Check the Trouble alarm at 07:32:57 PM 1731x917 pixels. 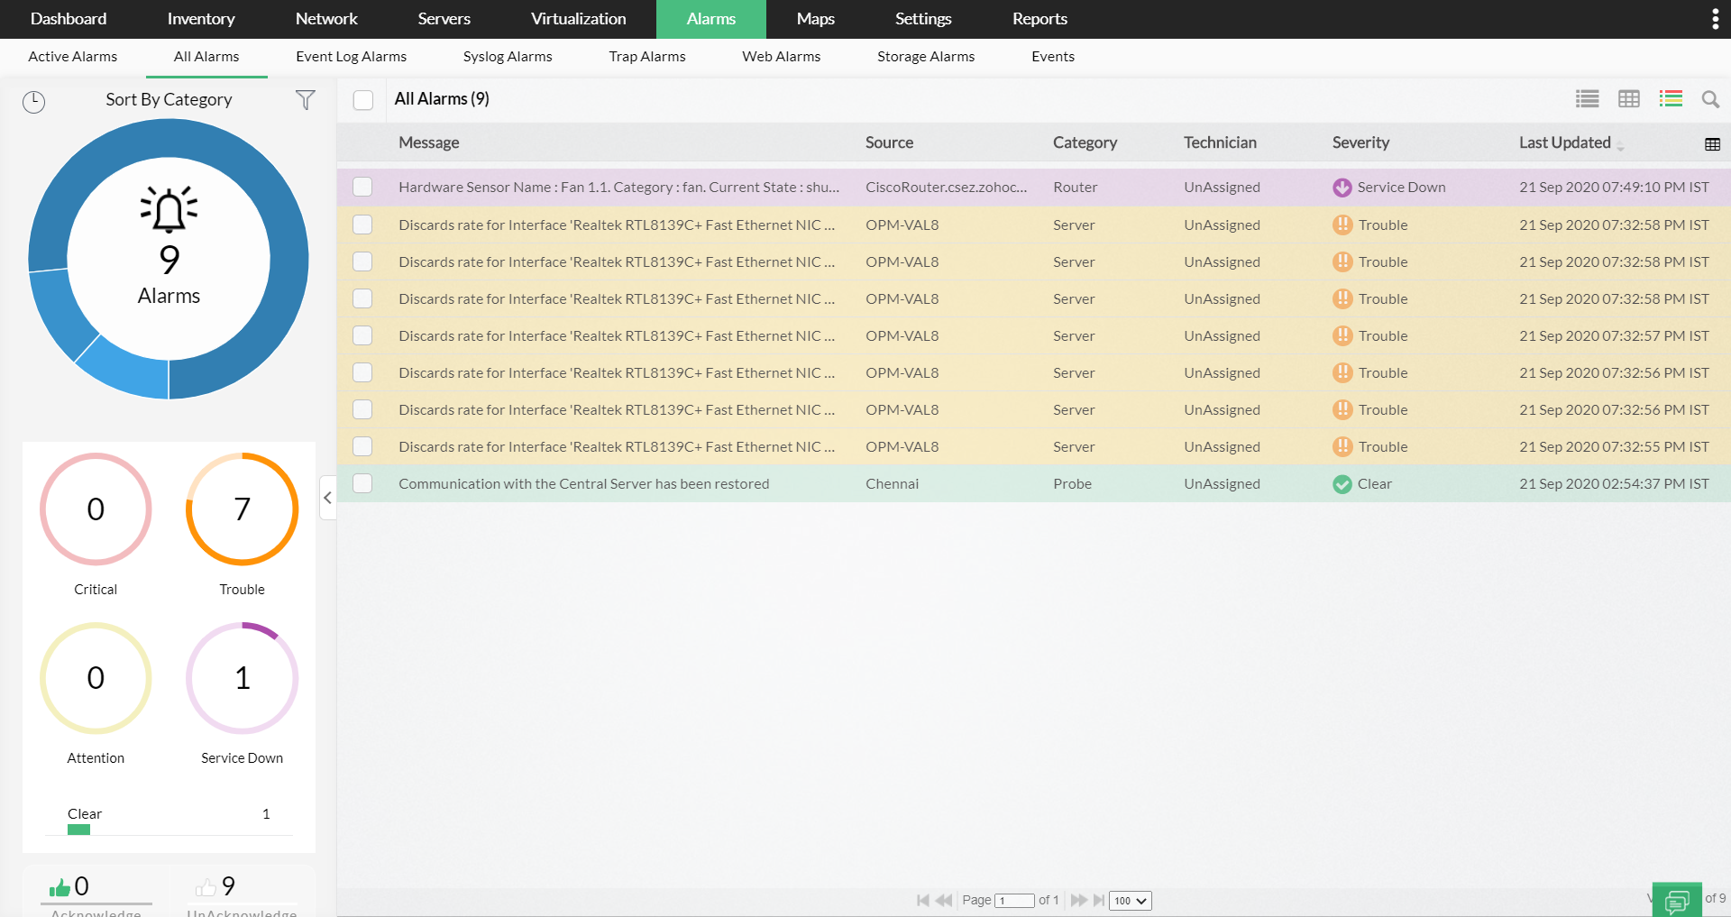click(x=362, y=336)
